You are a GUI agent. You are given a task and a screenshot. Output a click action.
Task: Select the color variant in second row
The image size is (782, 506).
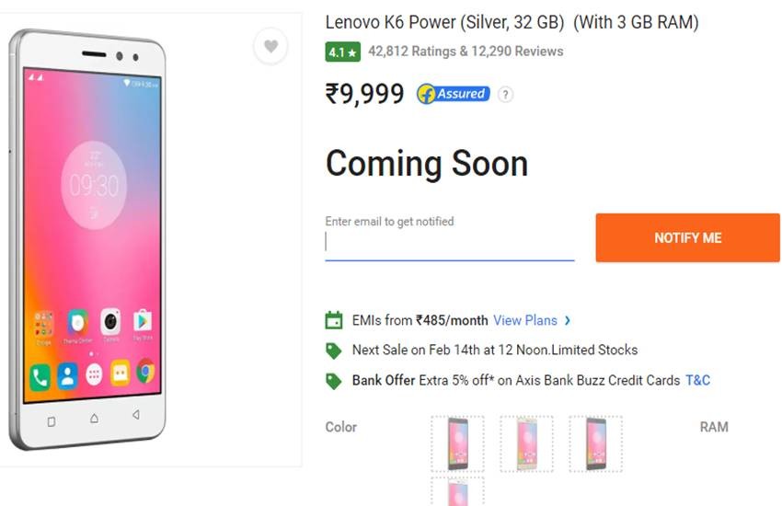[x=457, y=492]
